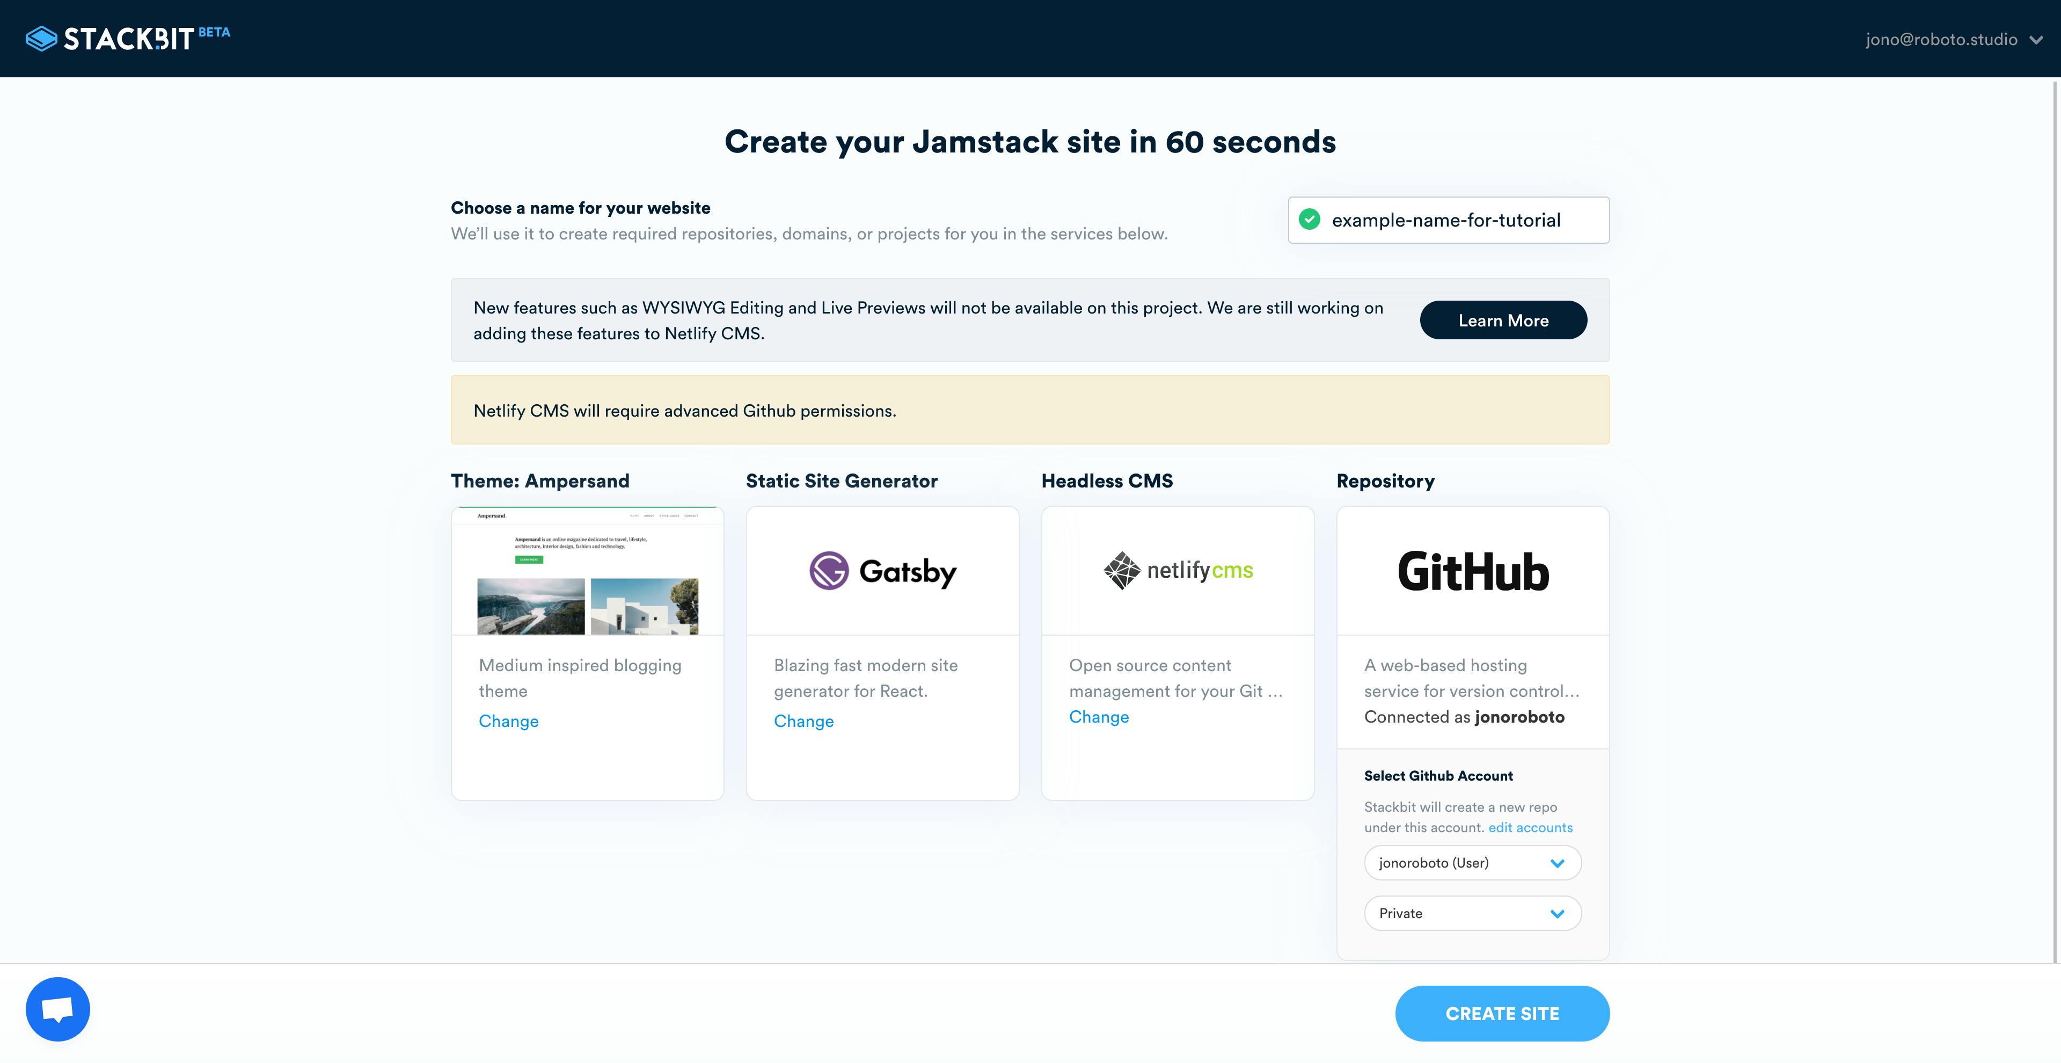Image resolution: width=2061 pixels, height=1063 pixels.
Task: Click the 'Repository' heading
Action: click(x=1386, y=481)
